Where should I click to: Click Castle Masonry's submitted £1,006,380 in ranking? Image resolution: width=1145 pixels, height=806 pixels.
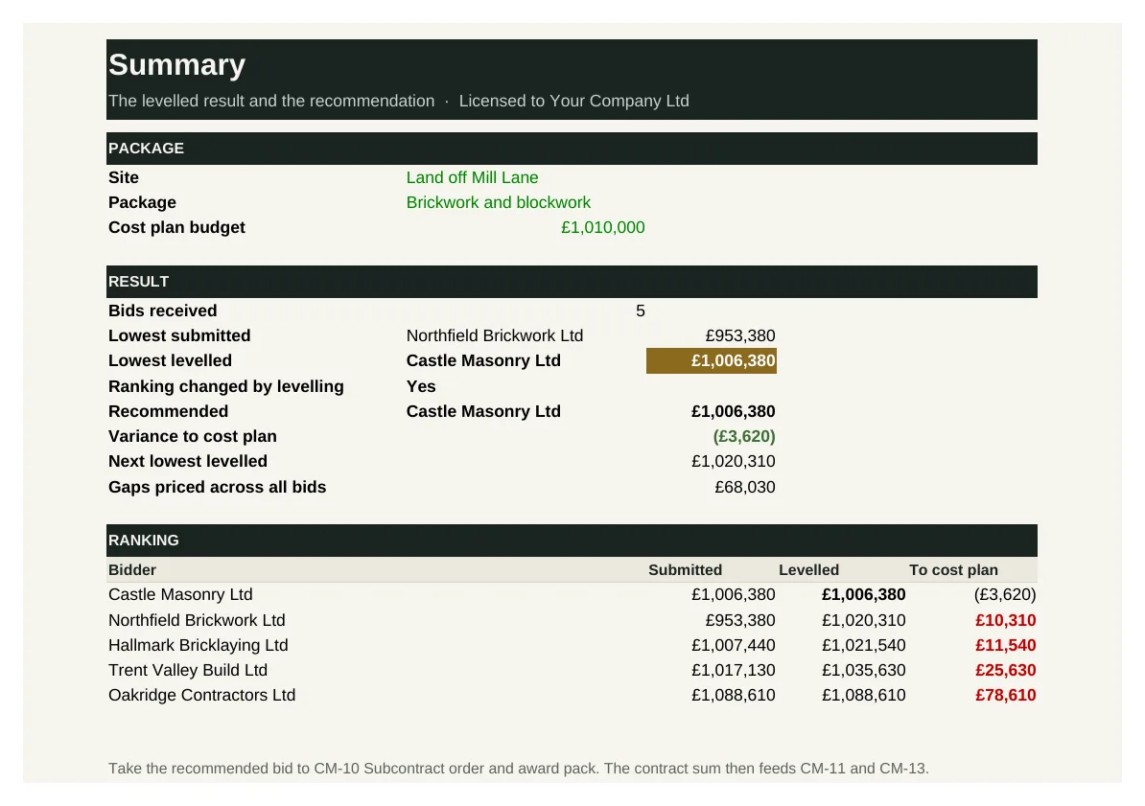click(x=734, y=594)
